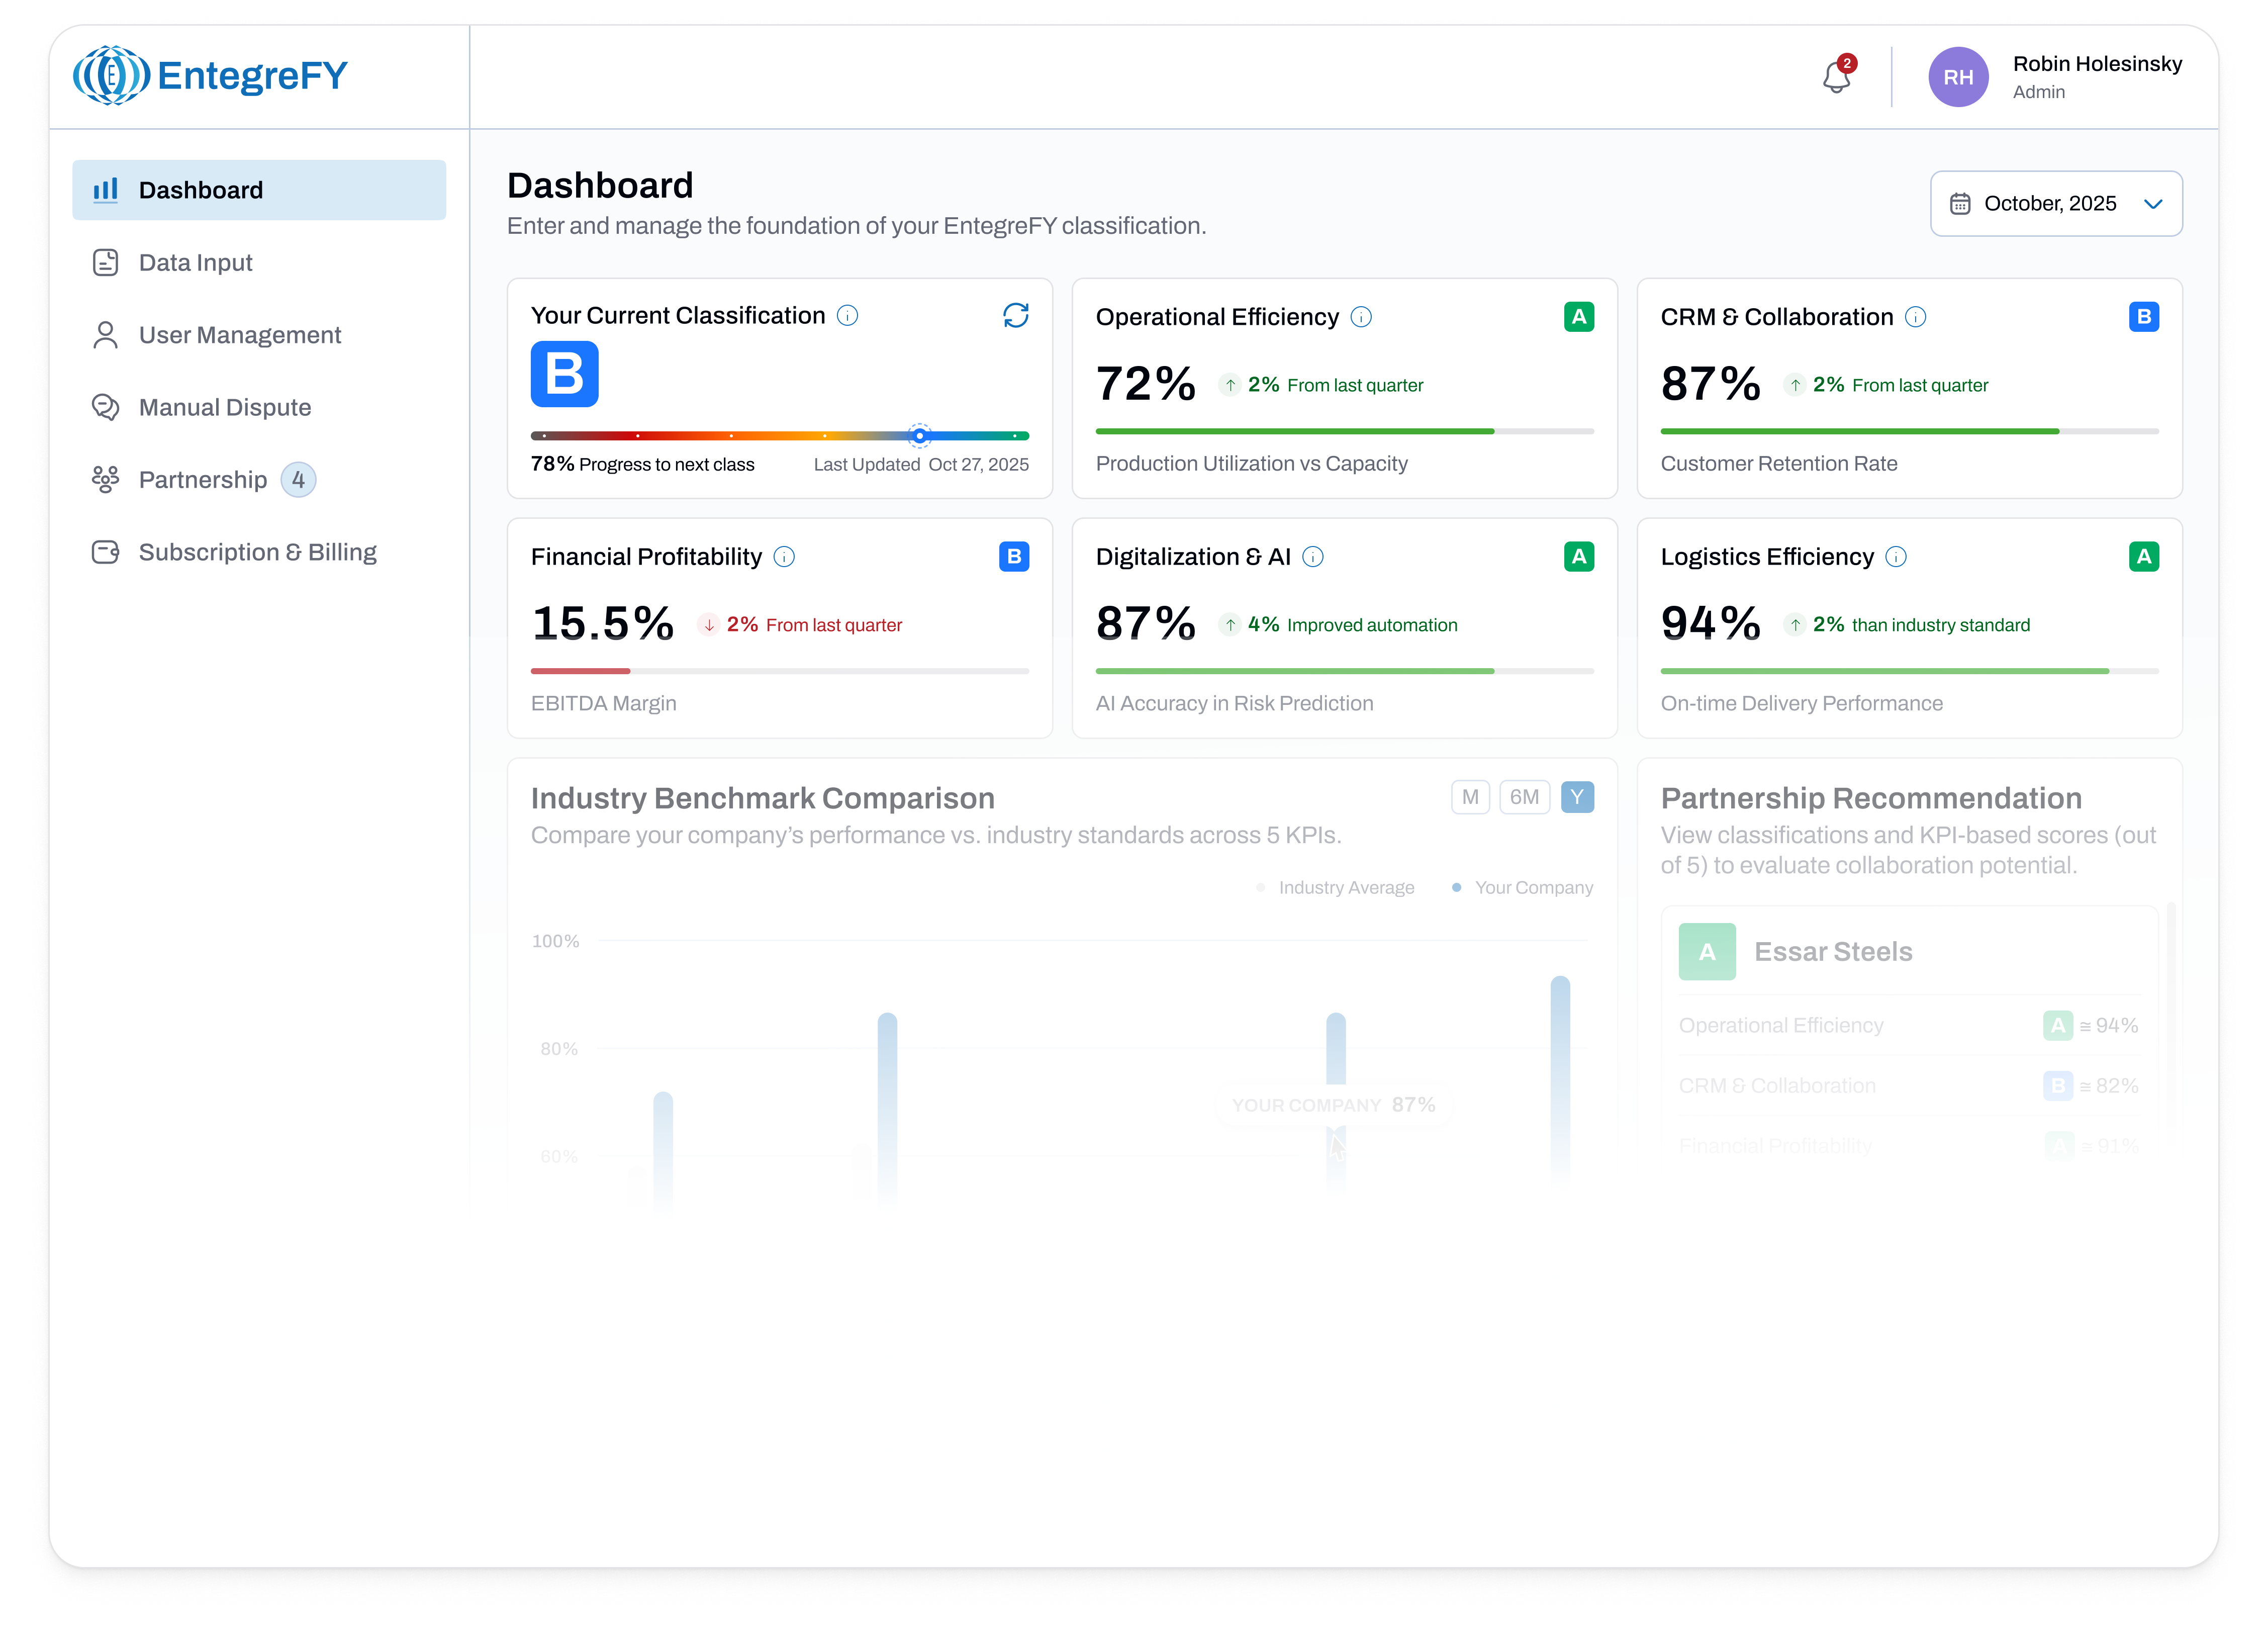Expand the date picker chevron
The height and width of the screenshot is (1641, 2268).
[2152, 205]
